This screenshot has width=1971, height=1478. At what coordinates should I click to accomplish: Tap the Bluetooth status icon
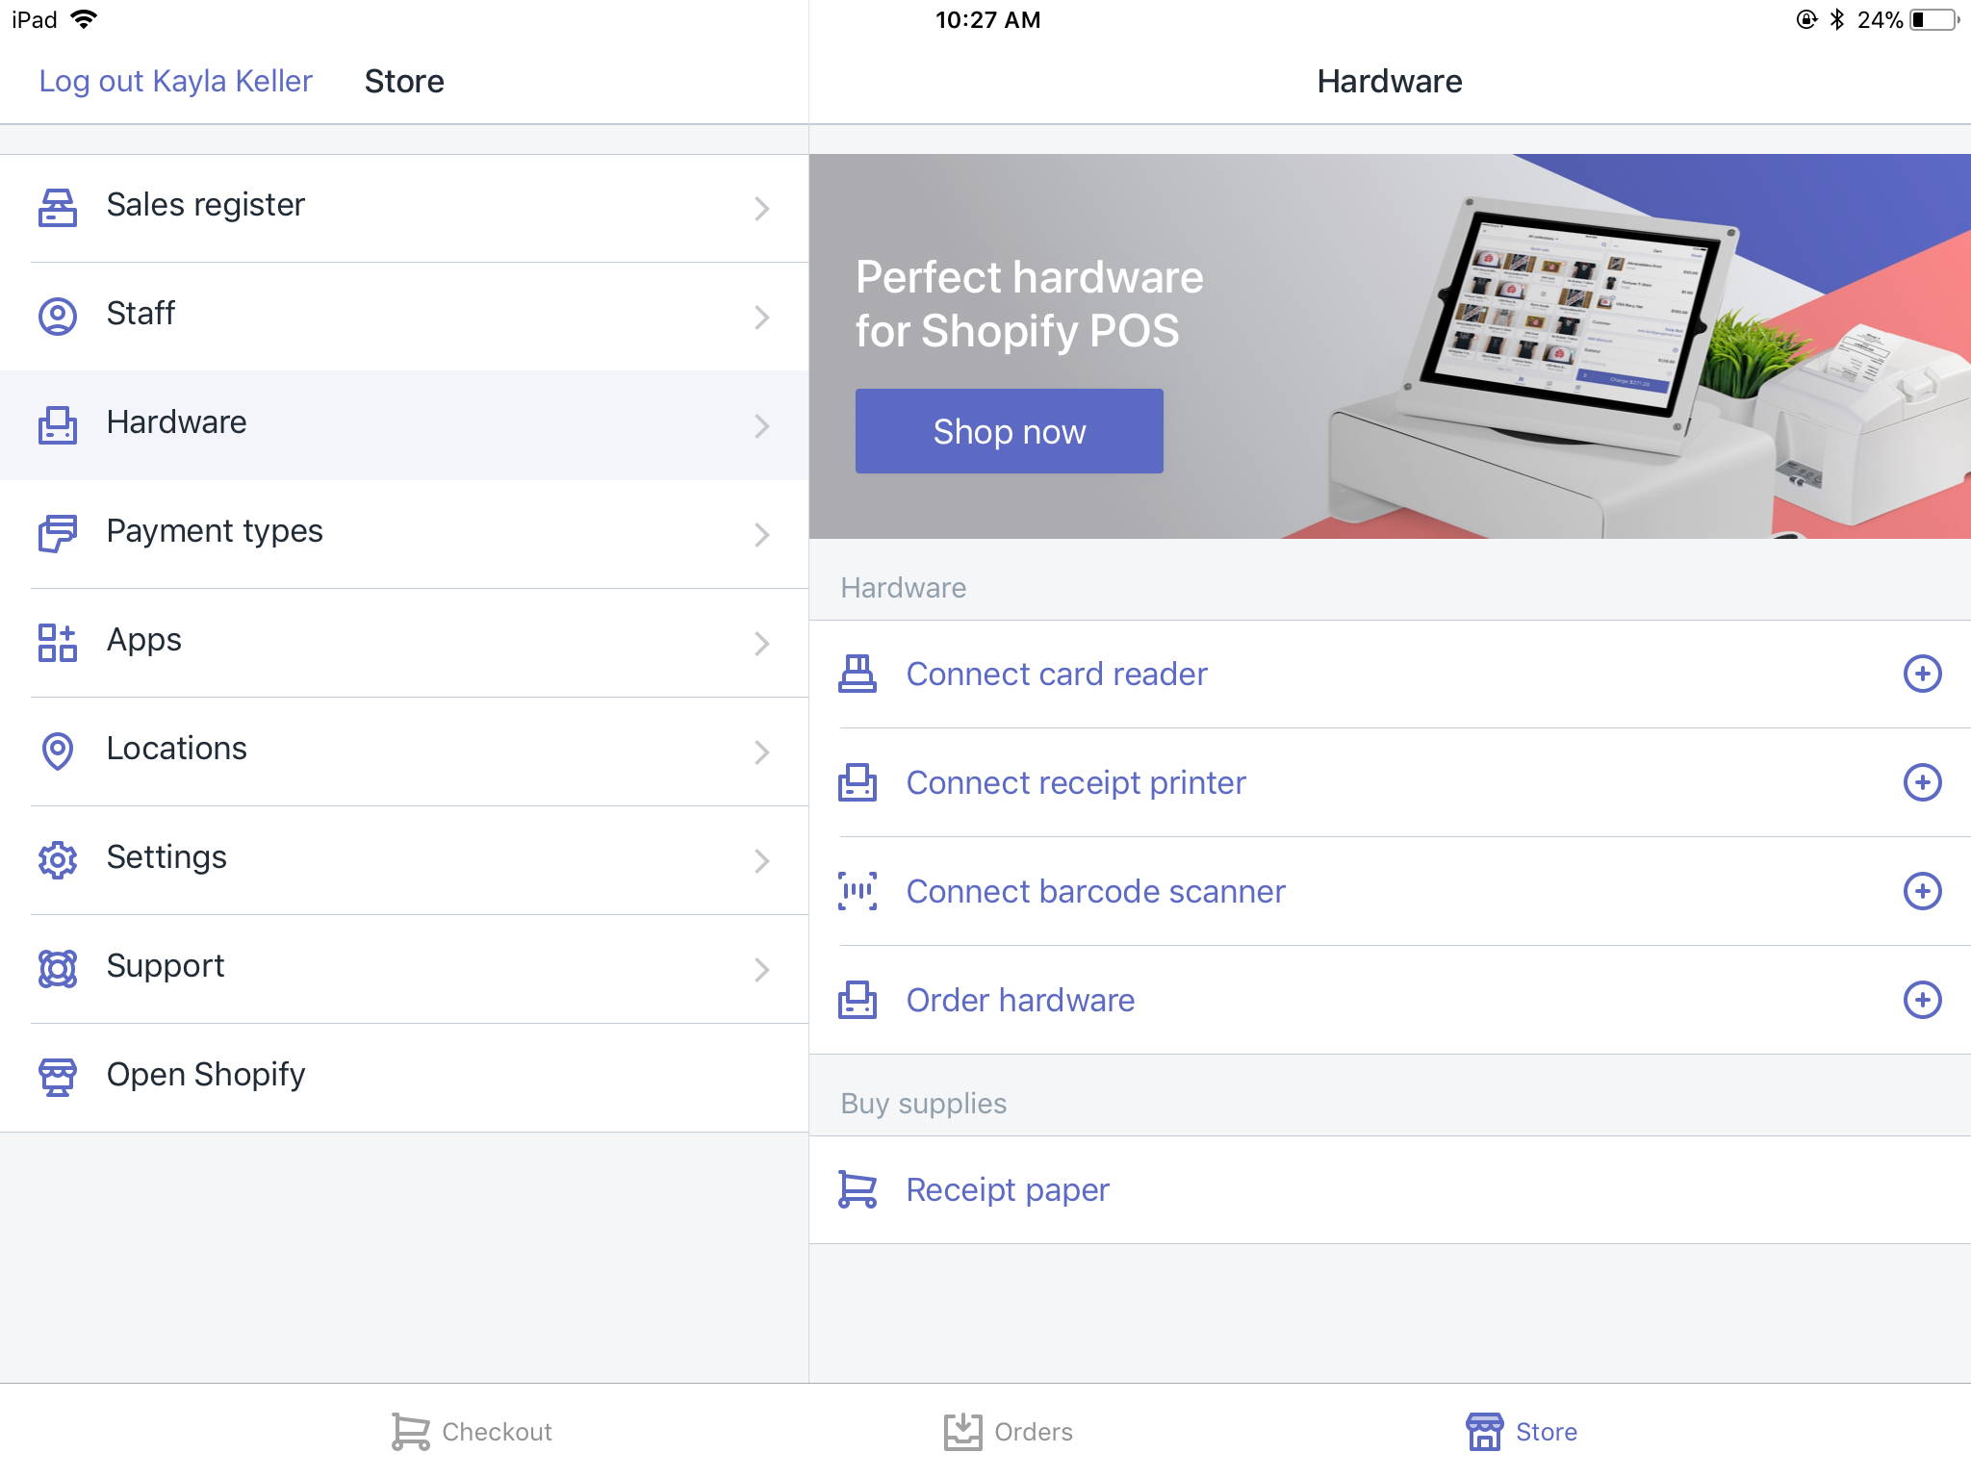tap(1836, 19)
